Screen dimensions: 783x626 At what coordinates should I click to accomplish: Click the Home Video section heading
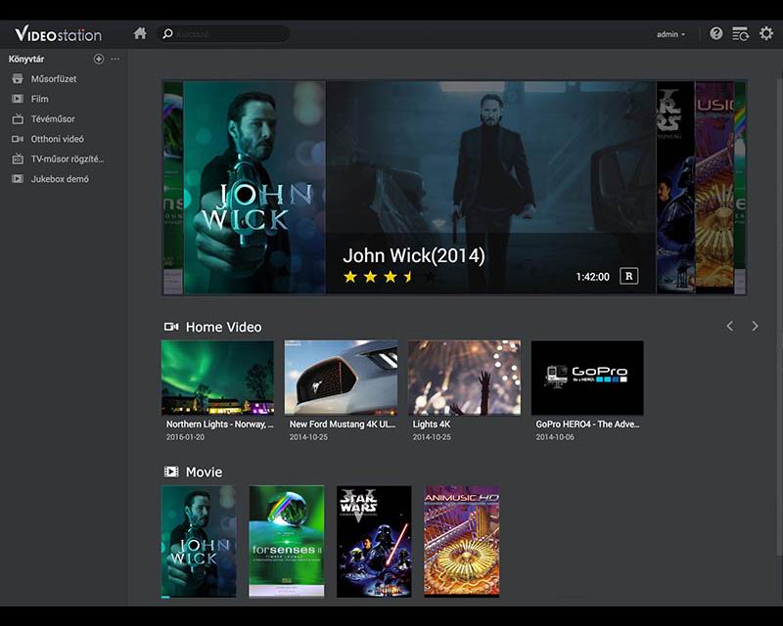tap(223, 327)
